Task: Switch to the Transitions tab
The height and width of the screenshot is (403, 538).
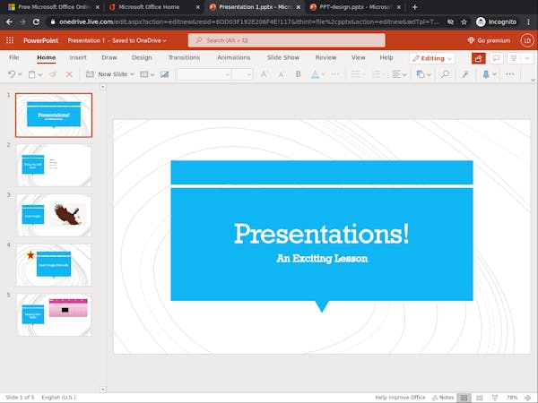Action: [x=184, y=57]
